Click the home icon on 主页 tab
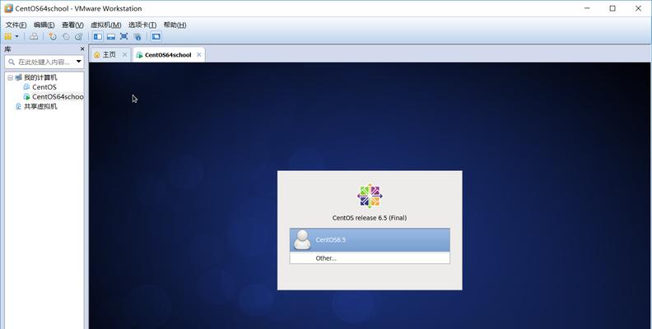Screen dimensions: 652x329 (x=97, y=55)
